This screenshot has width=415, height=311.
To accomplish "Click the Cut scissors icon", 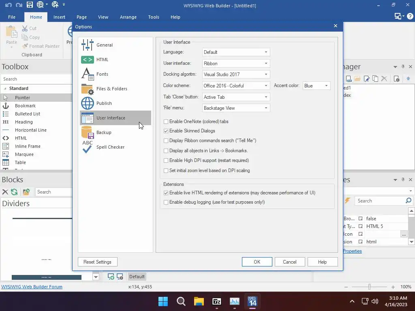I will point(25,28).
